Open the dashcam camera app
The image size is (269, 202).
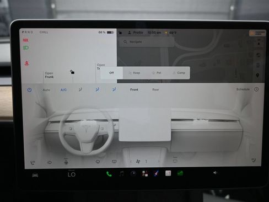click(x=133, y=173)
